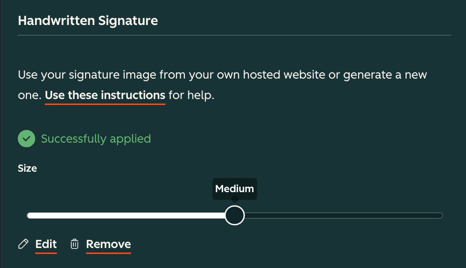Click the "Successfully applied" status message
The height and width of the screenshot is (268, 466).
96,139
